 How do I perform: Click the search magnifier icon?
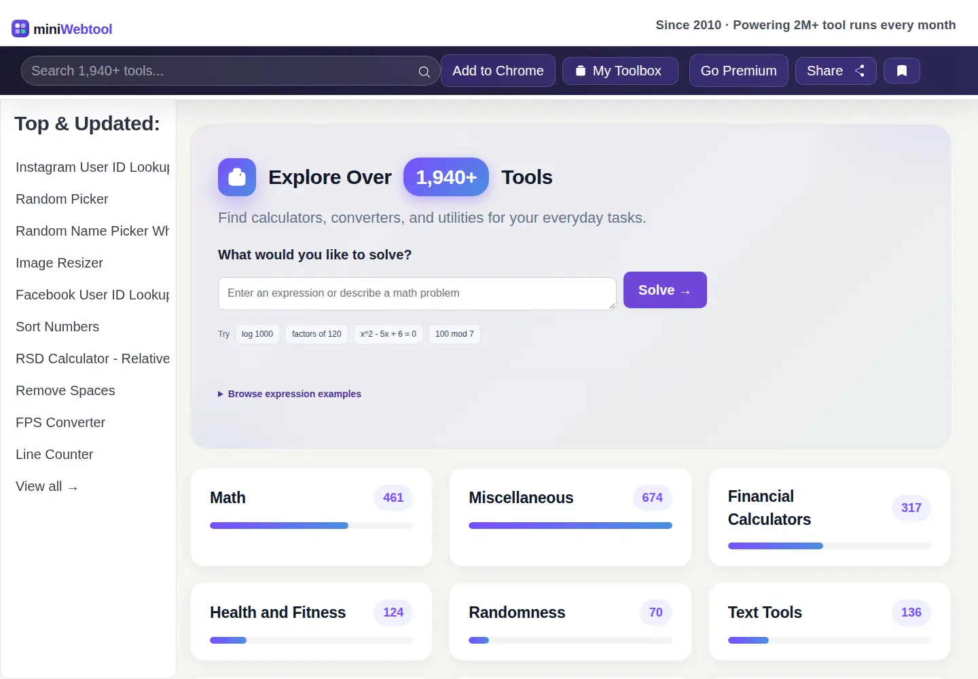(x=424, y=71)
